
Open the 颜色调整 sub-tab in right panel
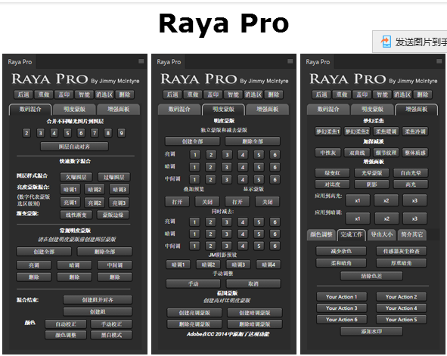coord(321,234)
